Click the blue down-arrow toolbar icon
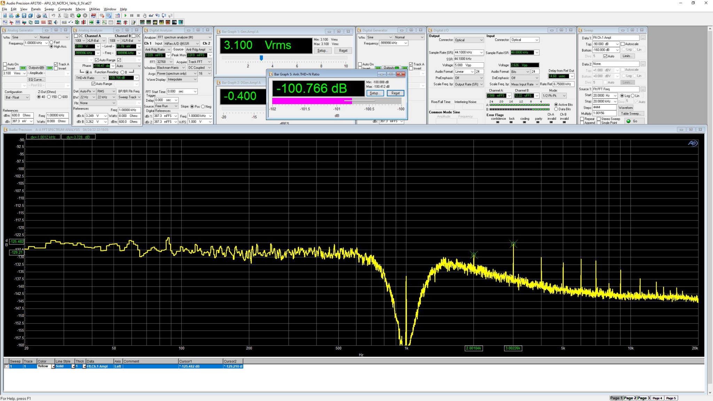 pos(98,22)
